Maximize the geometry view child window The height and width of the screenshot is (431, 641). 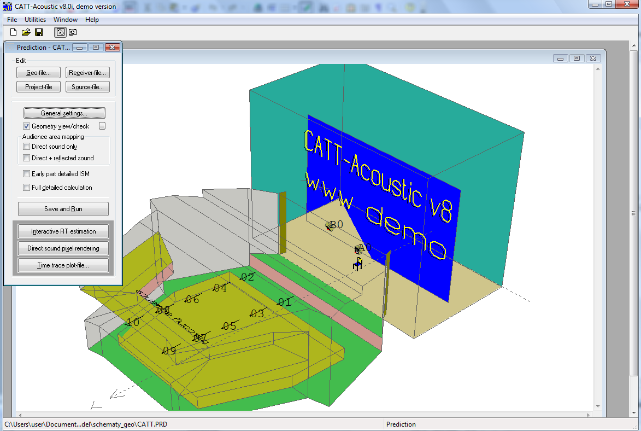[577, 59]
